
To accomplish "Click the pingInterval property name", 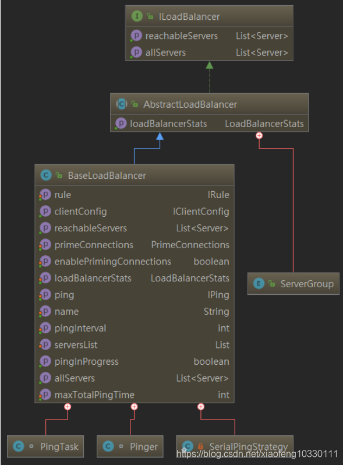I will click(x=80, y=328).
